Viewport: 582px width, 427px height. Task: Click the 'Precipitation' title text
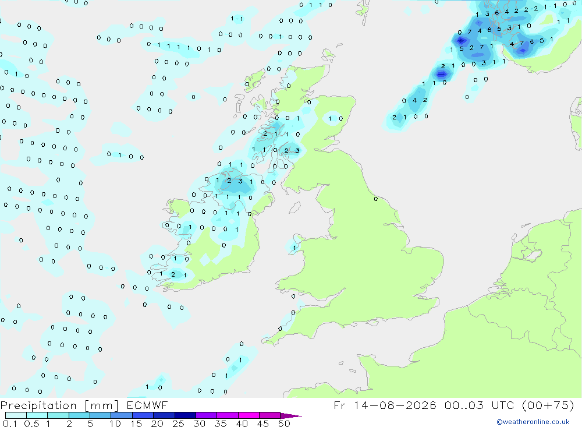click(x=38, y=405)
